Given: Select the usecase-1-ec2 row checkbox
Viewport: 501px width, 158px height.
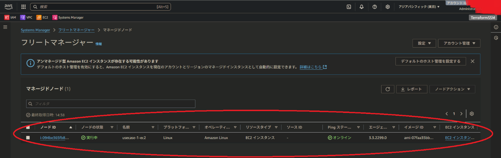Looking at the screenshot, I should (x=28, y=138).
